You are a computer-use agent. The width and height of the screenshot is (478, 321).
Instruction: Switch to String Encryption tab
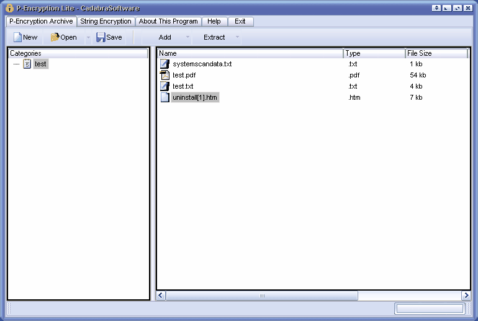click(x=106, y=21)
